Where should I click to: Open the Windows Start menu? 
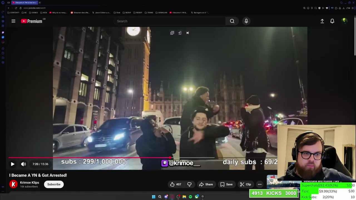(154, 197)
